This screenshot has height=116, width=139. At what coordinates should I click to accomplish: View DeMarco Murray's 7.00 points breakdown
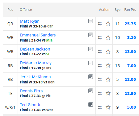(131, 66)
